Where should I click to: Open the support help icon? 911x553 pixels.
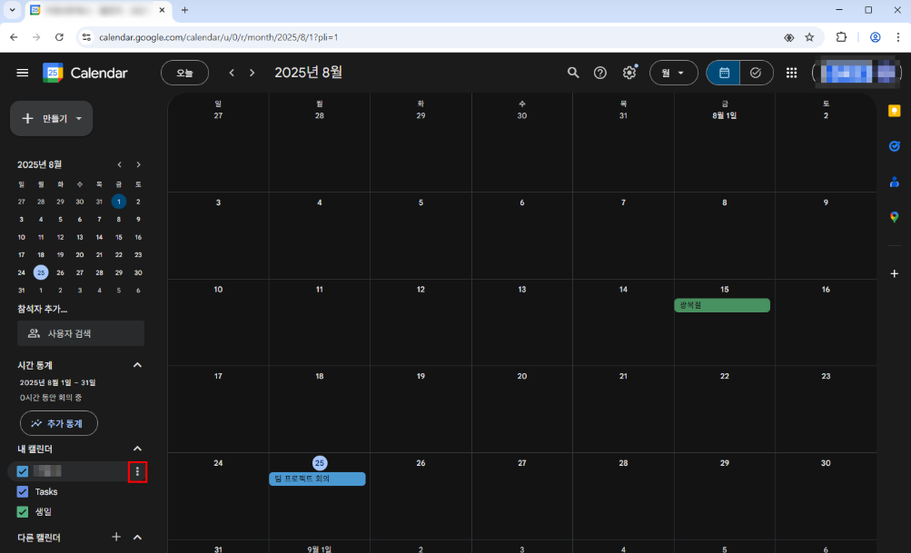click(x=600, y=73)
